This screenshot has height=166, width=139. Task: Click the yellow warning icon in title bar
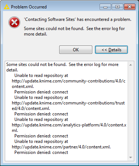pyautogui.click(x=7, y=7)
